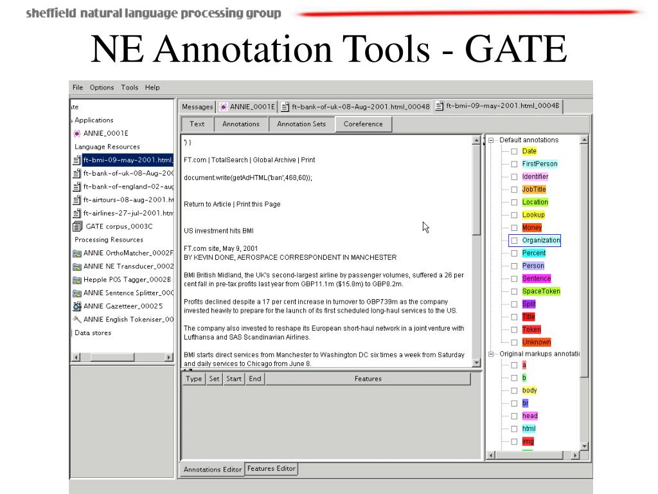Click the ANNIE_0001E application icon in the tree

tap(77, 134)
